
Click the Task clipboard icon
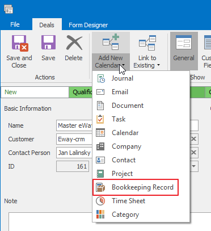coord(100,119)
